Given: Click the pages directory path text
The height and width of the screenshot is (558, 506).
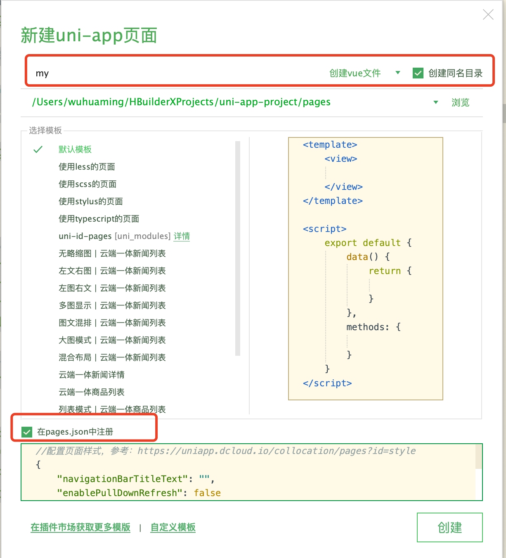Looking at the screenshot, I should pos(182,102).
